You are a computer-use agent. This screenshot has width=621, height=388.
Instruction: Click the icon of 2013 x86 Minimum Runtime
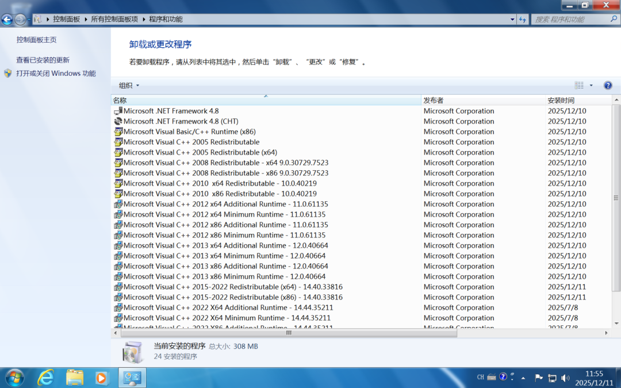[x=118, y=276]
